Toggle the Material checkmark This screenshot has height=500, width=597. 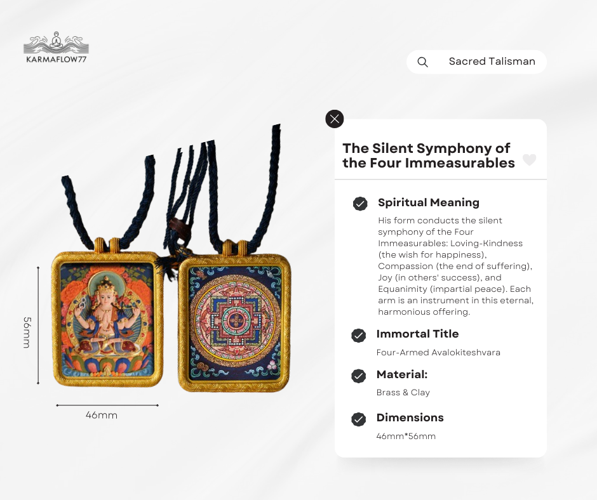358,376
